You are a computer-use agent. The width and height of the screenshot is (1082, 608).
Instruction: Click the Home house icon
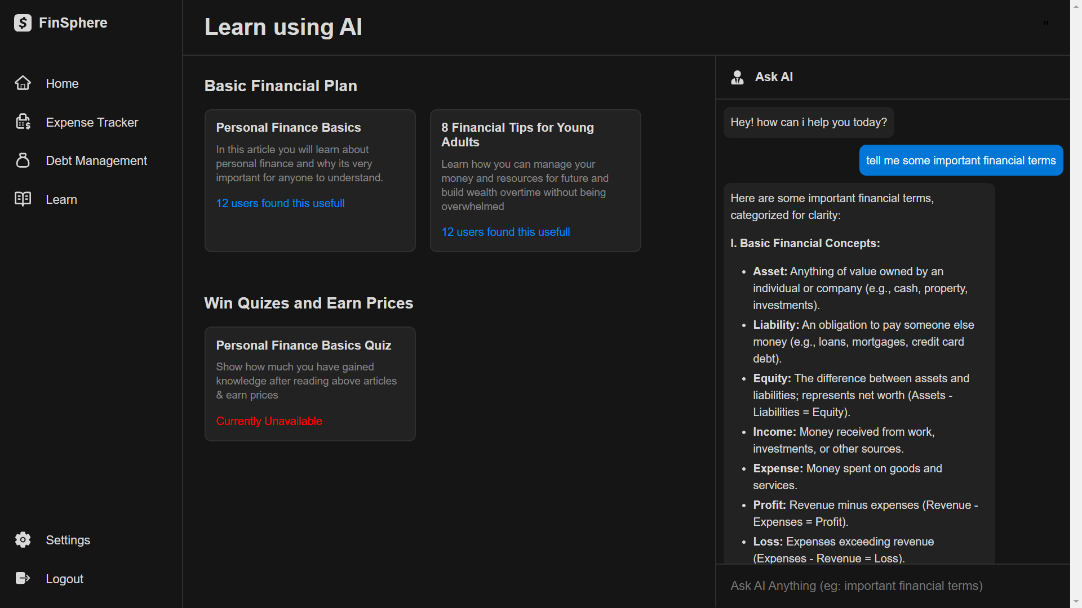click(x=23, y=83)
